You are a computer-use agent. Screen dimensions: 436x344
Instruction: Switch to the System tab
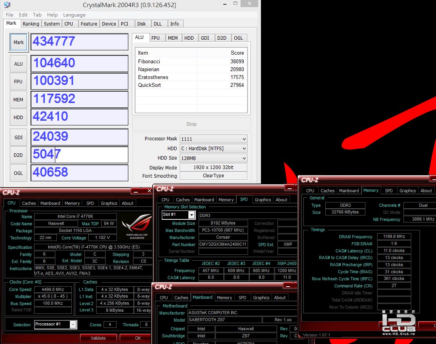coord(52,24)
